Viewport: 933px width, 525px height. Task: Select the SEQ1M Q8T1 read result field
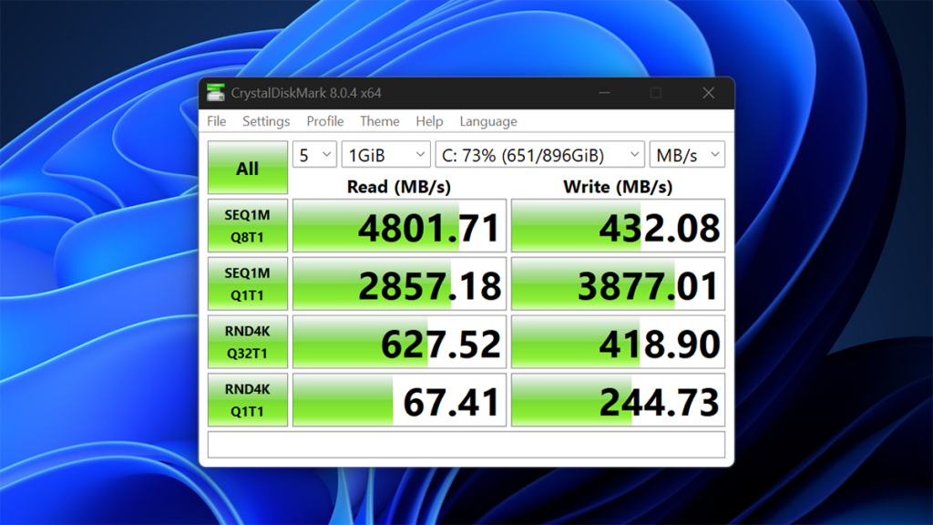(x=398, y=225)
